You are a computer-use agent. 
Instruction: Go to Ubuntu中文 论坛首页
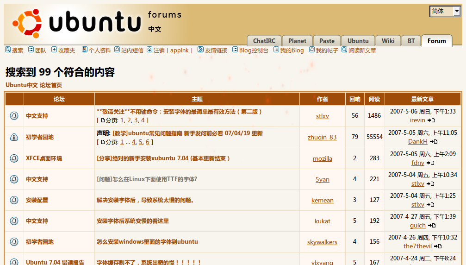coord(34,85)
